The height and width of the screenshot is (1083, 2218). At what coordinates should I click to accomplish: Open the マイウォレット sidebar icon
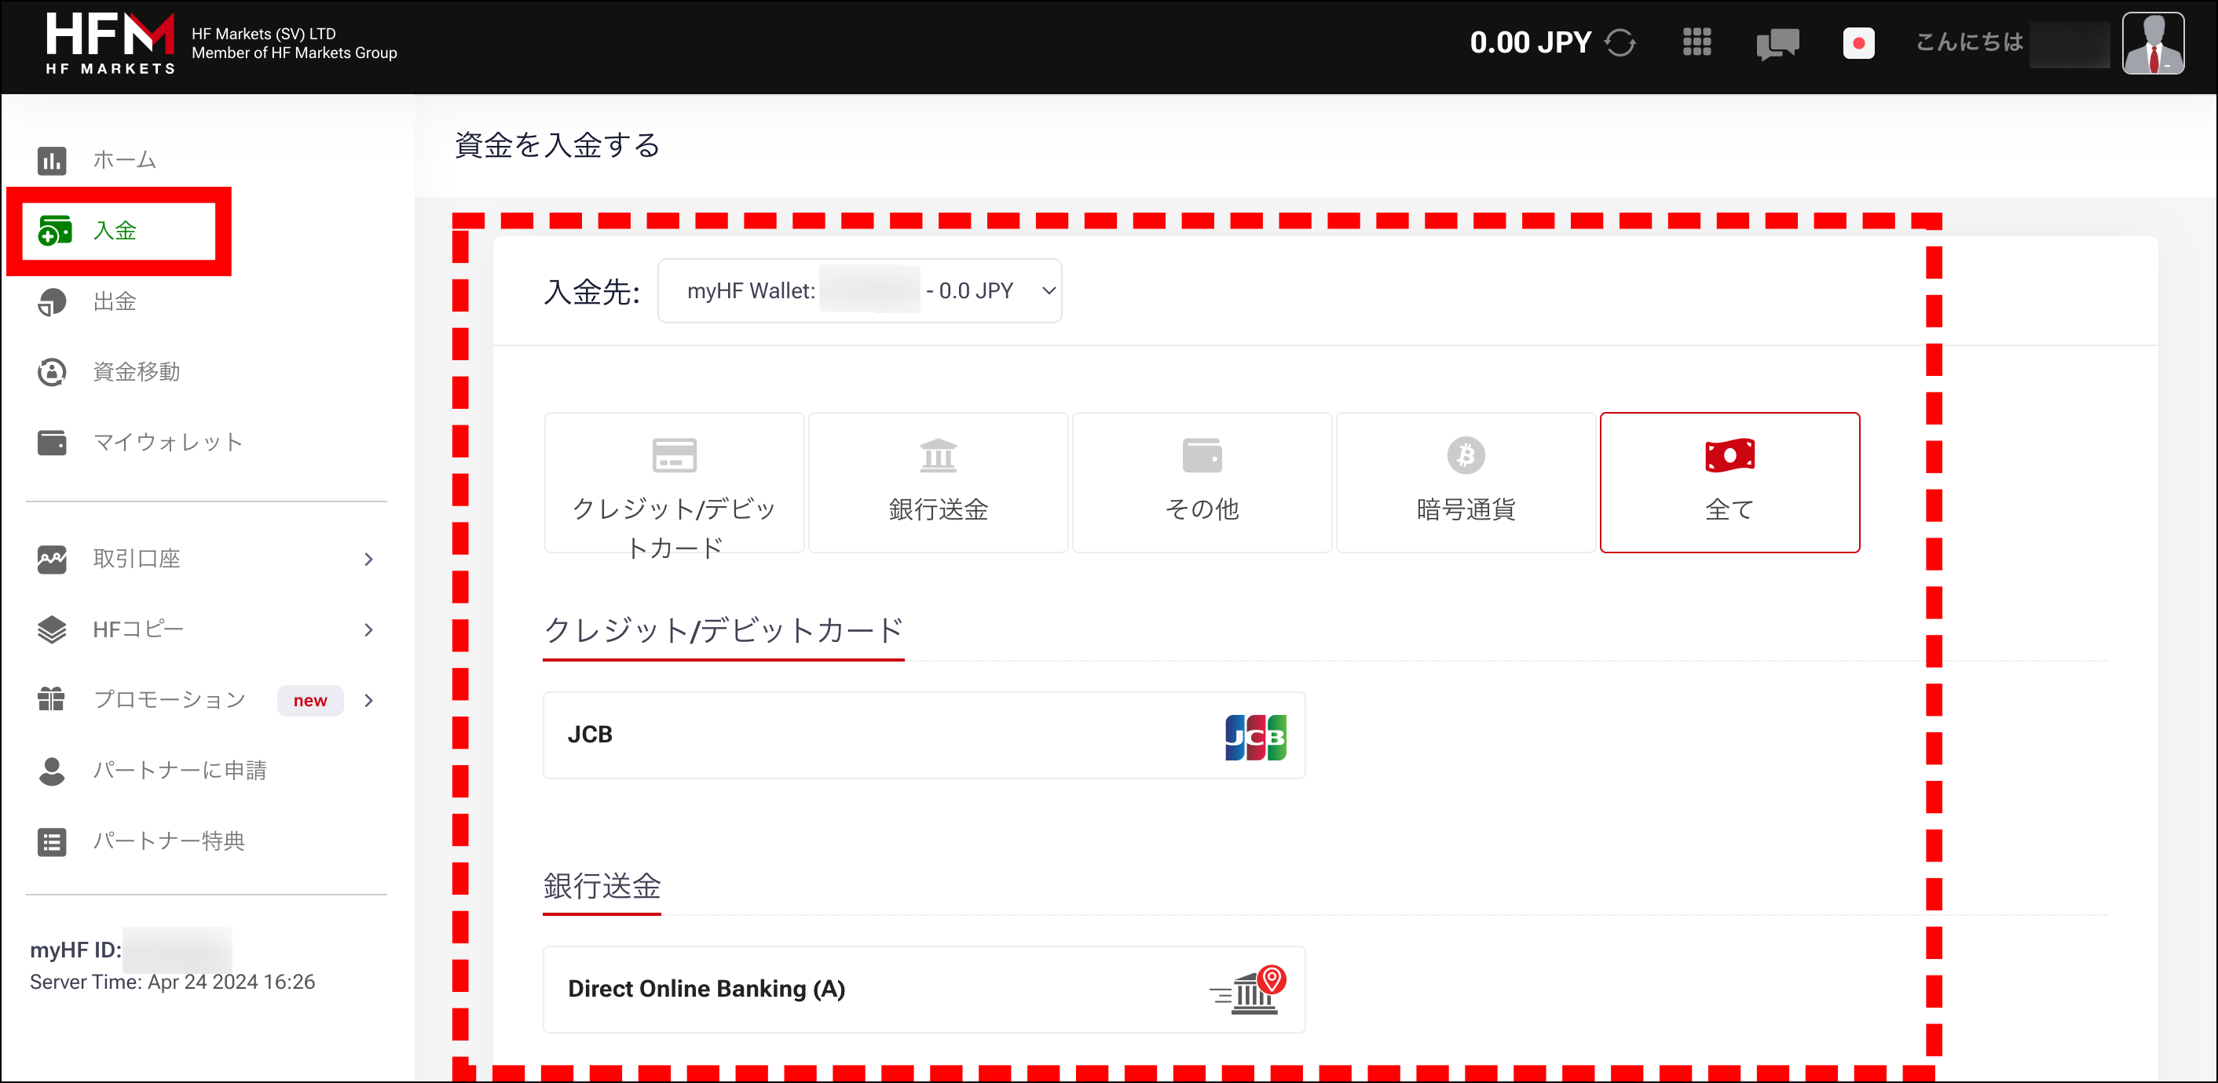click(x=168, y=442)
